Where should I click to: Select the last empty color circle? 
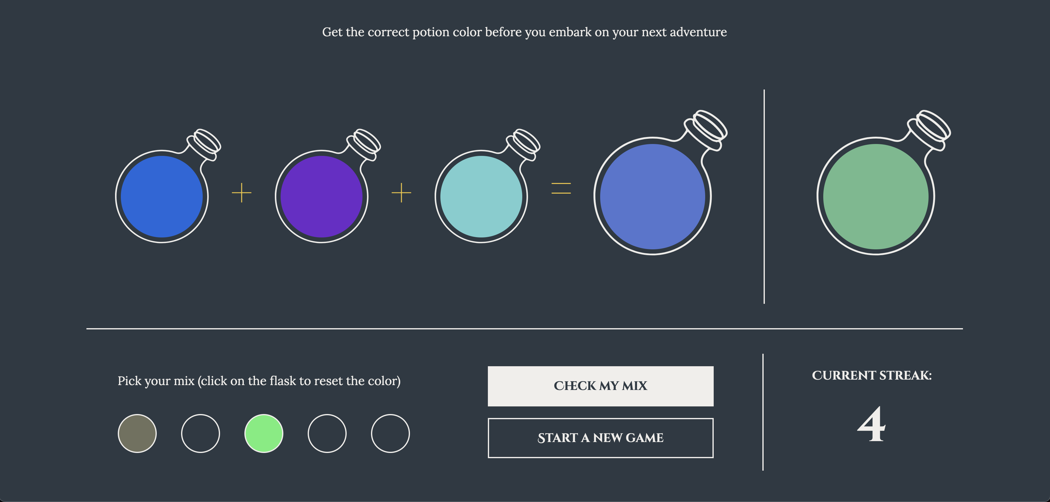point(390,434)
